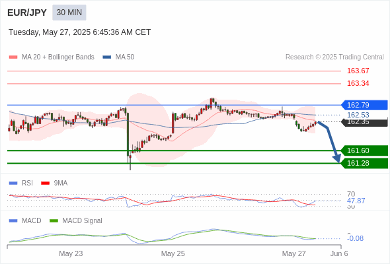Toggle the MACD legend entry
This screenshot has width=390, height=264.
click(x=25, y=220)
